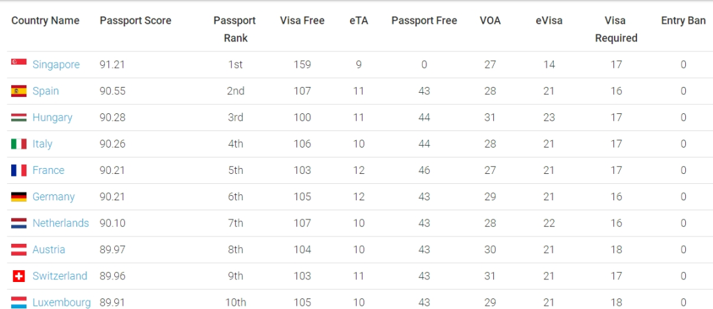Screen dimensions: 713x309
Task: Click the Singapore flag icon
Action: [18, 63]
